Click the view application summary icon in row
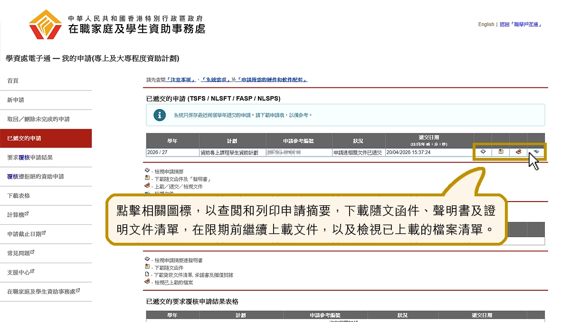Image resolution: width=570 pixels, height=322 pixels. pos(483,152)
